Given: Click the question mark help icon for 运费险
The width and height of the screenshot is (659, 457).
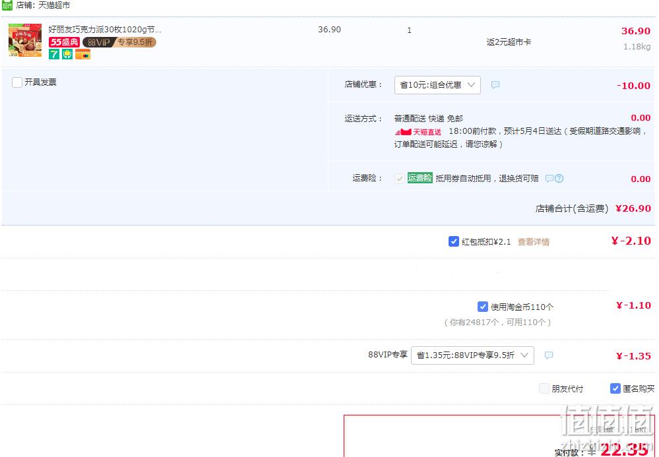Looking at the screenshot, I should [559, 179].
